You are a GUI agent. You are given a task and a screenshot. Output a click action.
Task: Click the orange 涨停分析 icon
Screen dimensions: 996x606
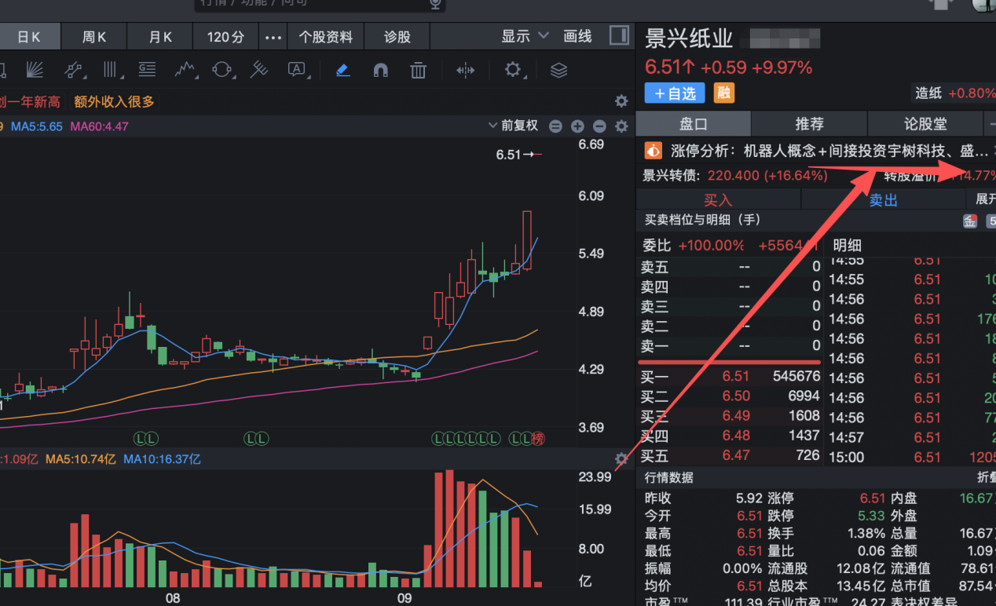[x=653, y=150]
